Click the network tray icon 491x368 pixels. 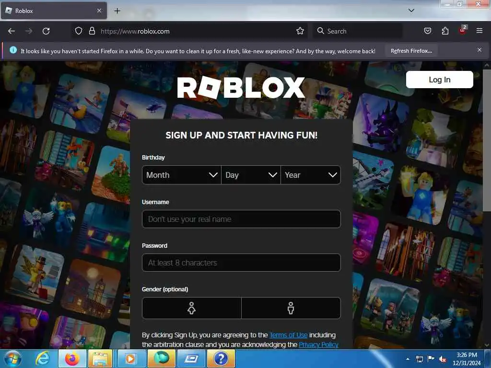(419, 359)
